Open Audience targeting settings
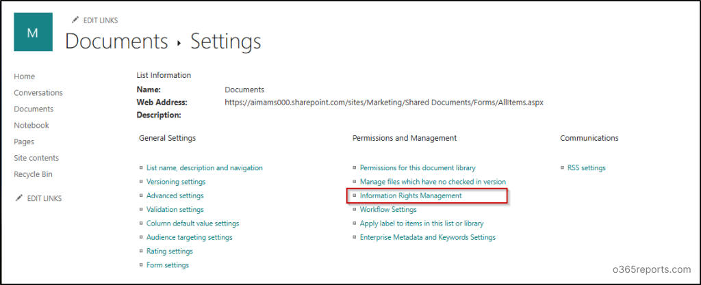 coord(189,237)
